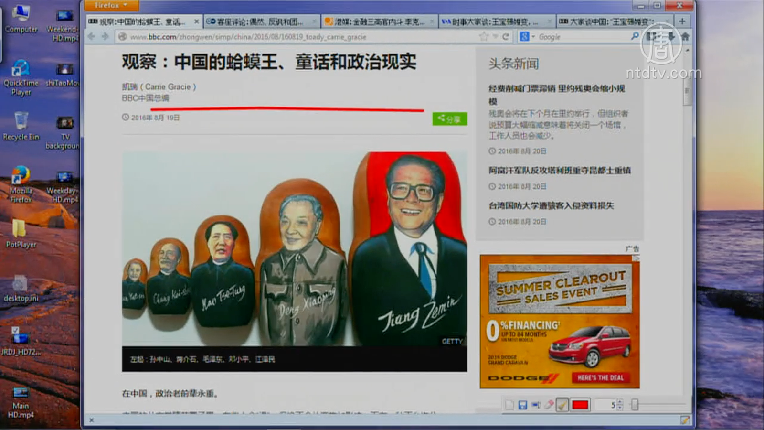This screenshot has height=430, width=764.
Task: Bookmark this page with the star icon
Action: (484, 36)
